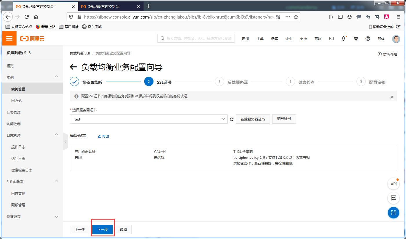Viewport: 406px width, 239px height.
Task: Click the help question mark icon
Action: pos(367,39)
